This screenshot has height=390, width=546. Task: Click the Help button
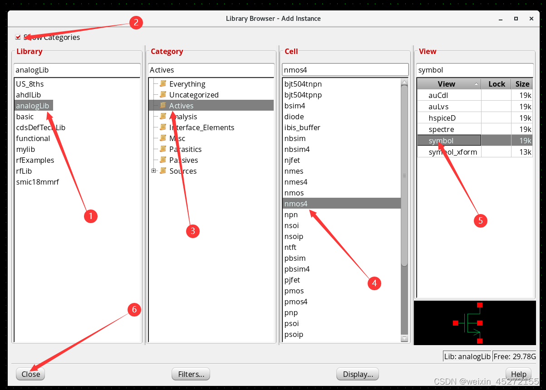click(518, 374)
